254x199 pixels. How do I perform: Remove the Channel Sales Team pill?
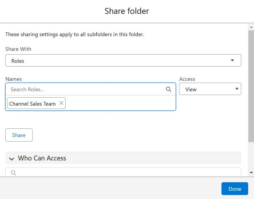coord(61,103)
